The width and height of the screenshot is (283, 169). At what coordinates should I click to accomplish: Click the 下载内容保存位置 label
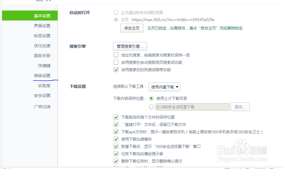click(x=129, y=98)
